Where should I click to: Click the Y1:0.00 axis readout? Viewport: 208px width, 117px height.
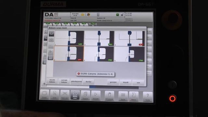129,14
